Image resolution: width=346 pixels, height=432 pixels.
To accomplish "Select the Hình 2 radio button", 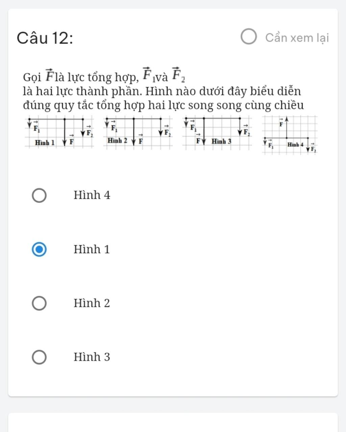I will (x=39, y=303).
